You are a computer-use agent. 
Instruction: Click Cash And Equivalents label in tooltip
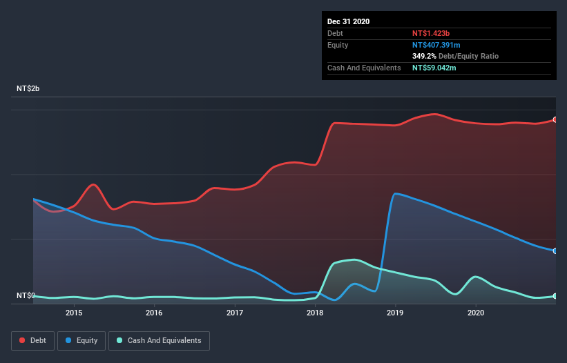pyautogui.click(x=364, y=68)
